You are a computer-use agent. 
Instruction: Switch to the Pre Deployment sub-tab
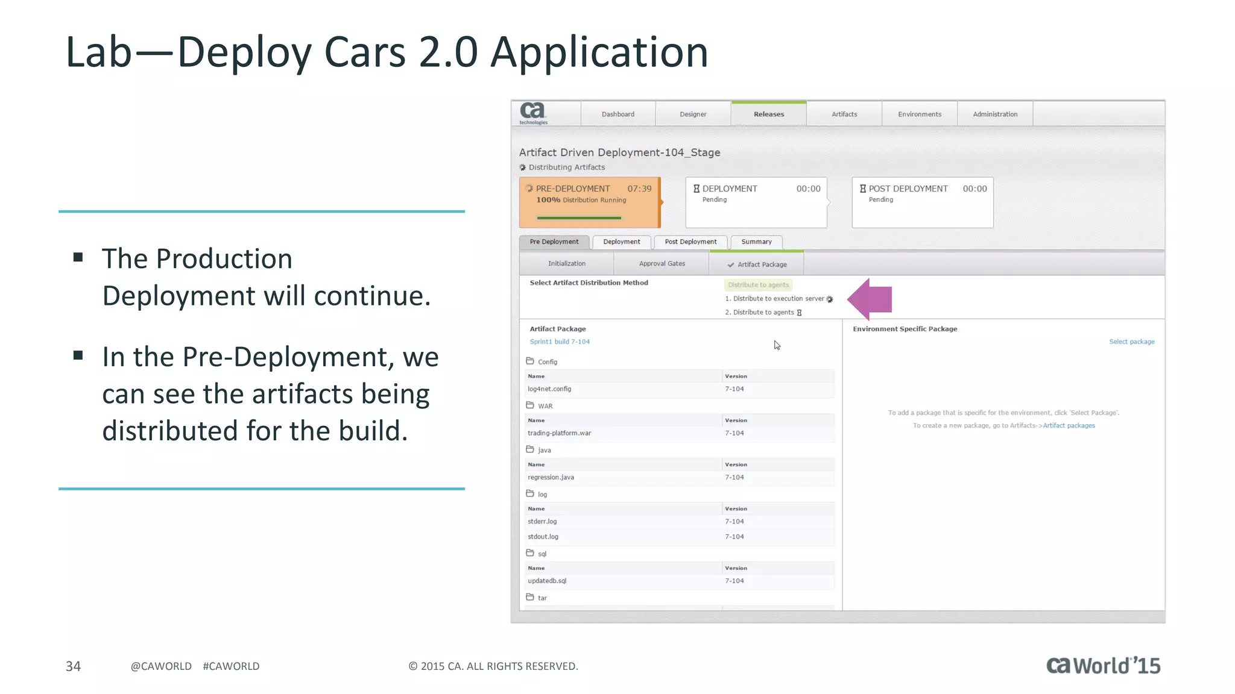554,242
